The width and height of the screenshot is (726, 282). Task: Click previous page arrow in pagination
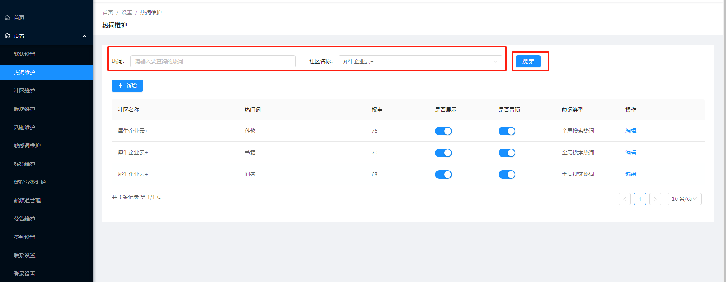click(x=625, y=199)
